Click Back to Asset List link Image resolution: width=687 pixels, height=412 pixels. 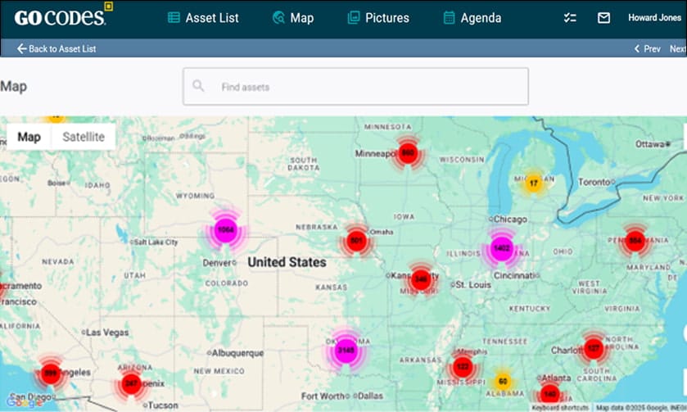(x=56, y=49)
